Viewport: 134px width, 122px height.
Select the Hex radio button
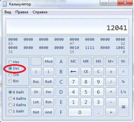click(x=14, y=62)
